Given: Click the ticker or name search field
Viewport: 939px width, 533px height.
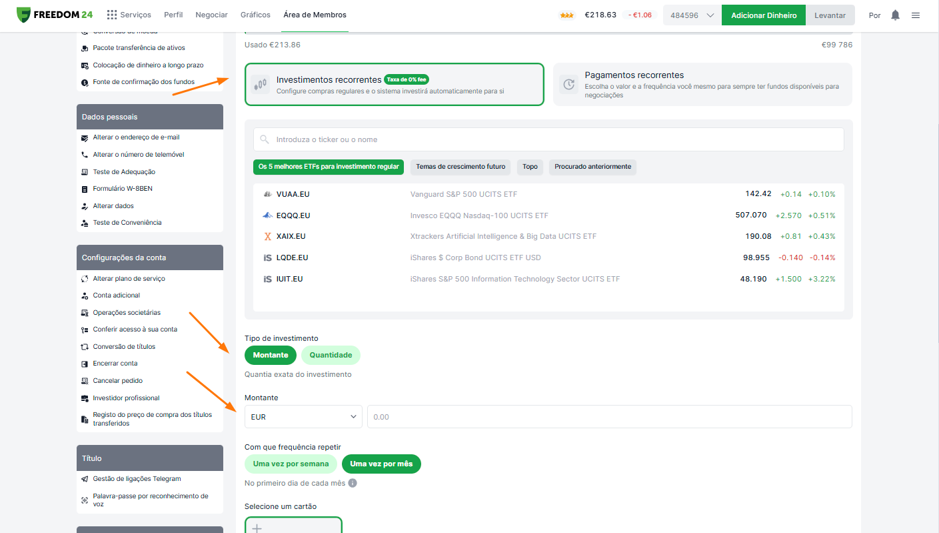Looking at the screenshot, I should (548, 139).
